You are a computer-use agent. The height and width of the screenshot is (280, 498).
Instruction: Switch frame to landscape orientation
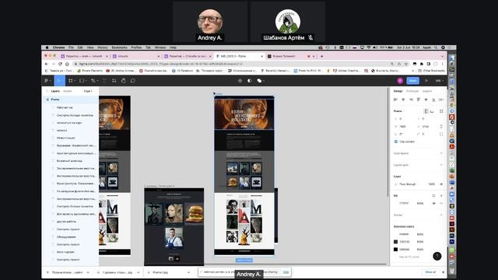click(x=432, y=111)
